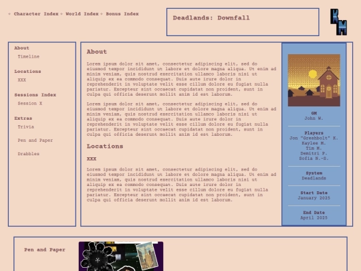Click the Start Date January 2025
Screen dimensions: 361x271
(314, 198)
